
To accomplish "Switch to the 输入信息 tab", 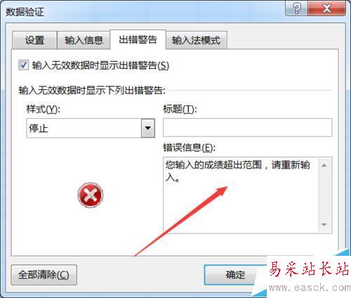I will pyautogui.click(x=84, y=40).
